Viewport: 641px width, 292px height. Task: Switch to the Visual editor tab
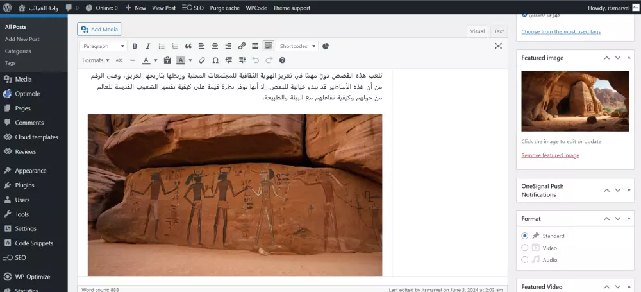point(477,31)
